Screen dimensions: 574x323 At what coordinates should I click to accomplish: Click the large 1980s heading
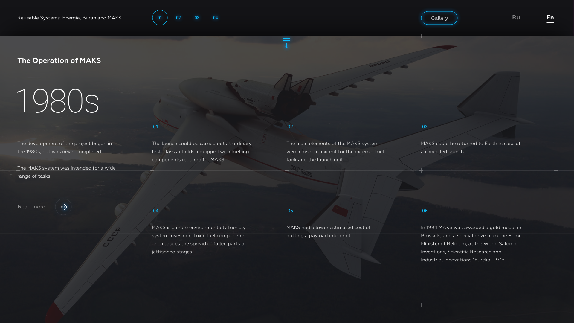(x=58, y=101)
